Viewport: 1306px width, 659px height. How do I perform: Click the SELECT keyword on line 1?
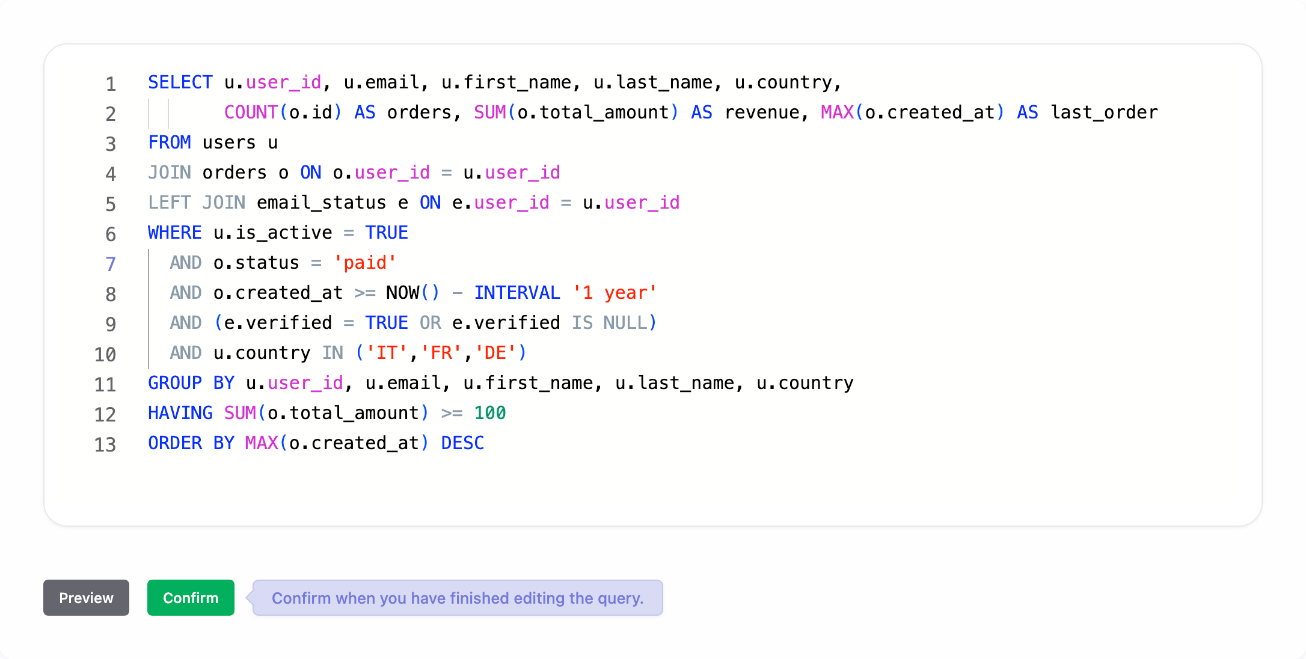tap(180, 82)
